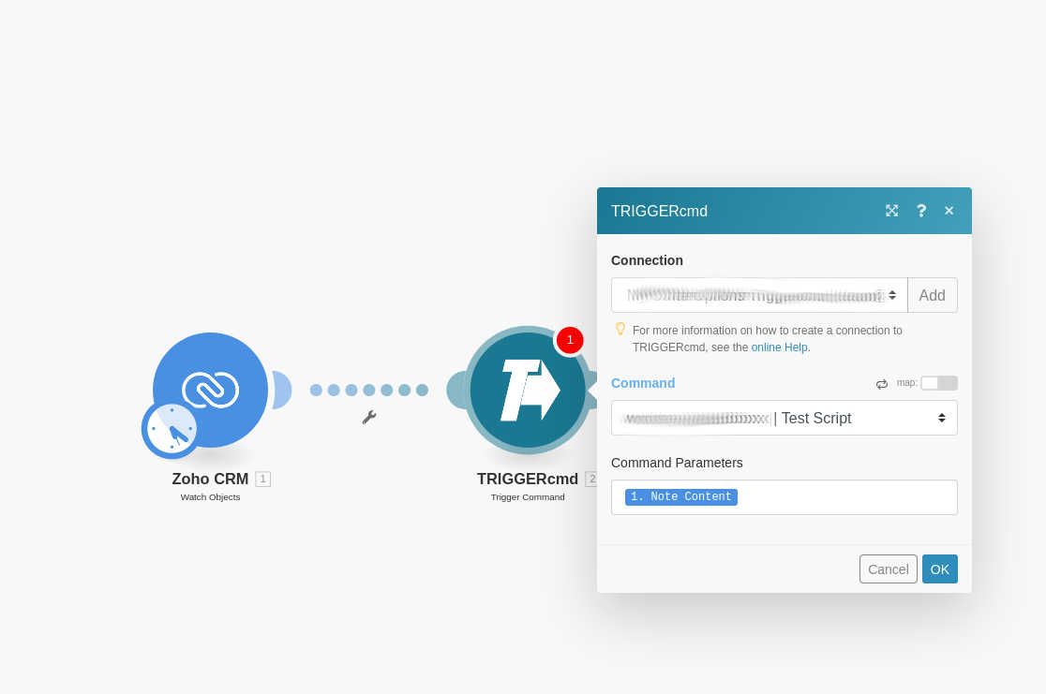1046x694 pixels.
Task: Confirm with the OK button
Action: (x=940, y=569)
